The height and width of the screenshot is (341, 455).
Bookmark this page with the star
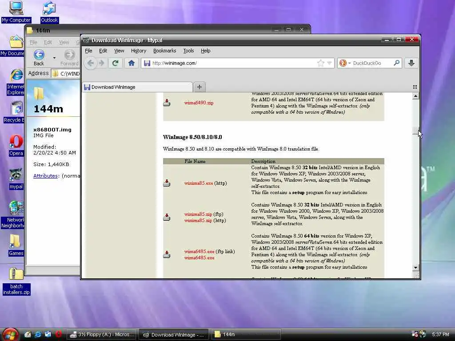pyautogui.click(x=321, y=63)
